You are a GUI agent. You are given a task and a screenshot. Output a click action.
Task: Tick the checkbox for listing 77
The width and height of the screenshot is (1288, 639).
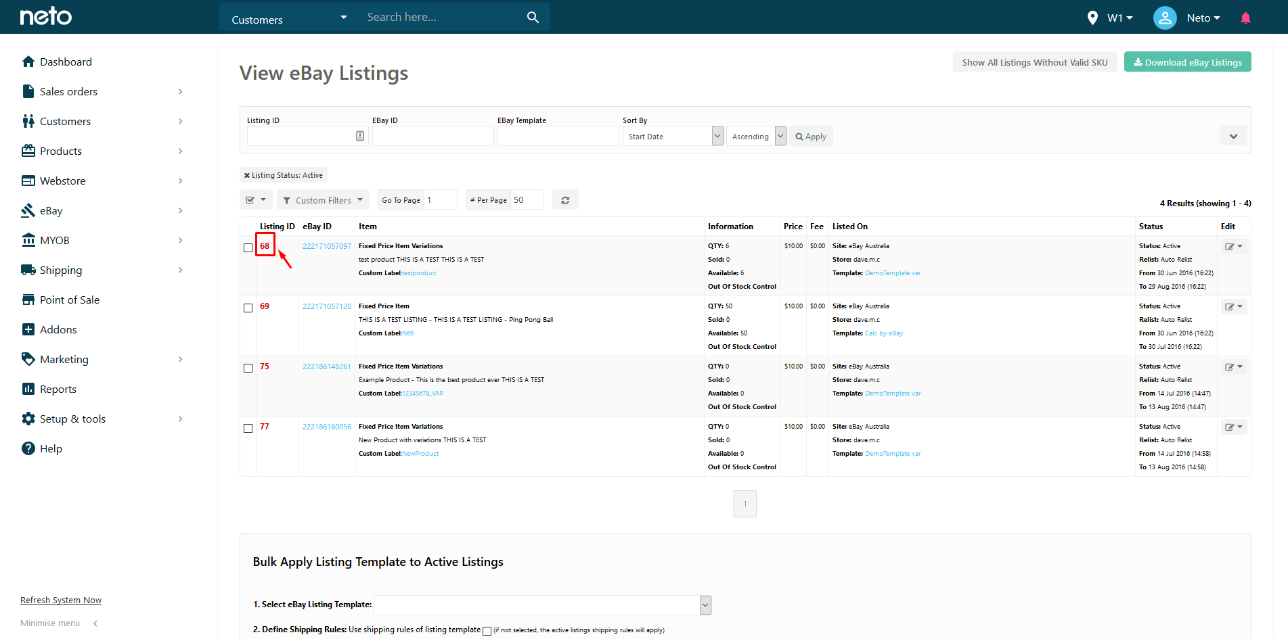coord(248,428)
